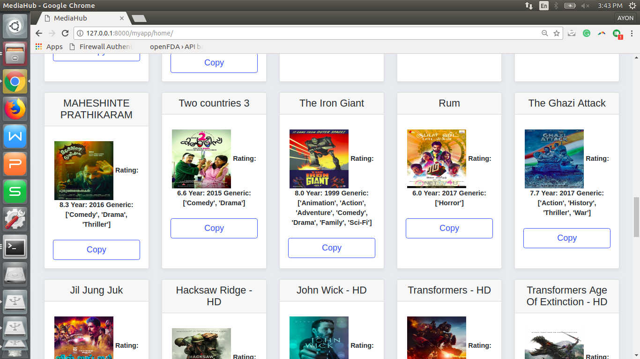The image size is (640, 359).
Task: Click Maheshinte Prathikaram poster image
Action: pyautogui.click(x=84, y=171)
